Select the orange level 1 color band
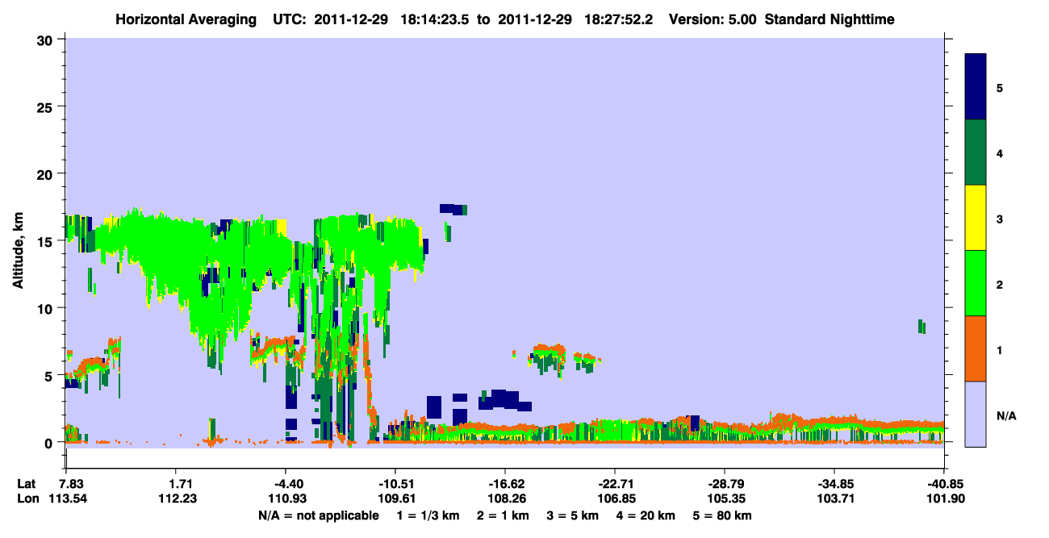This screenshot has width=1049, height=538. (976, 348)
